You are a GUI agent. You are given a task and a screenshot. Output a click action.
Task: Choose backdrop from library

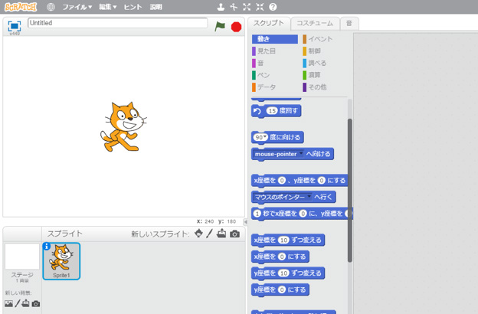[x=9, y=303]
